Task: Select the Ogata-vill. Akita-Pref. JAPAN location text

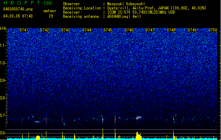Action: 157,8
